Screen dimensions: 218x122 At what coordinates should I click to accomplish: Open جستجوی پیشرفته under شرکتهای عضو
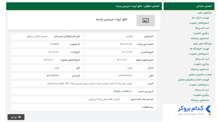pyautogui.click(x=200, y=38)
